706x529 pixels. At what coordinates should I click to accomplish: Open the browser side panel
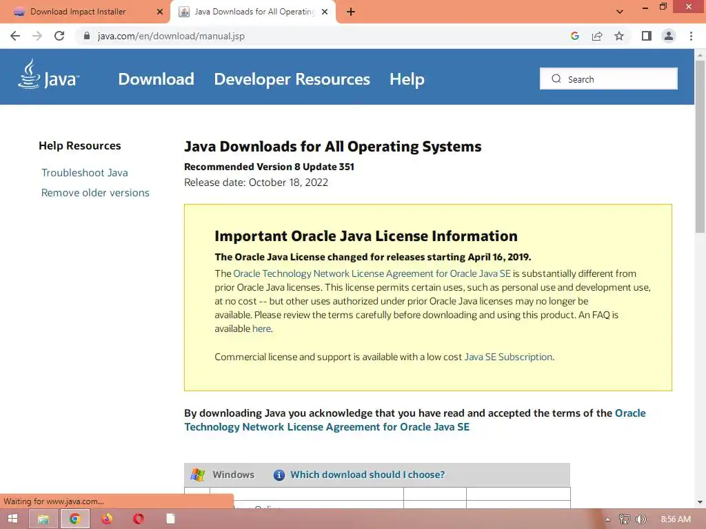click(647, 36)
